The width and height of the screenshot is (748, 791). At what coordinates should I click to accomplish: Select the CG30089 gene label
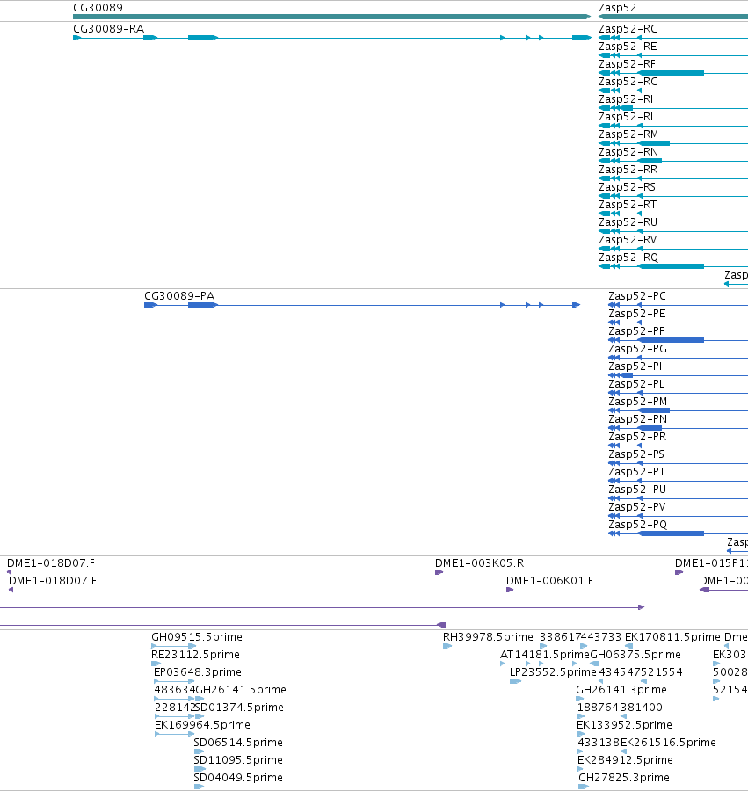coord(98,8)
